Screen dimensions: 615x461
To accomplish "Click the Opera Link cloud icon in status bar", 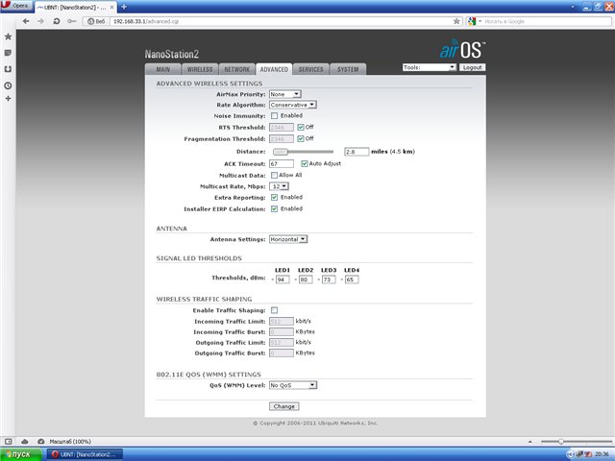I will (x=25, y=442).
